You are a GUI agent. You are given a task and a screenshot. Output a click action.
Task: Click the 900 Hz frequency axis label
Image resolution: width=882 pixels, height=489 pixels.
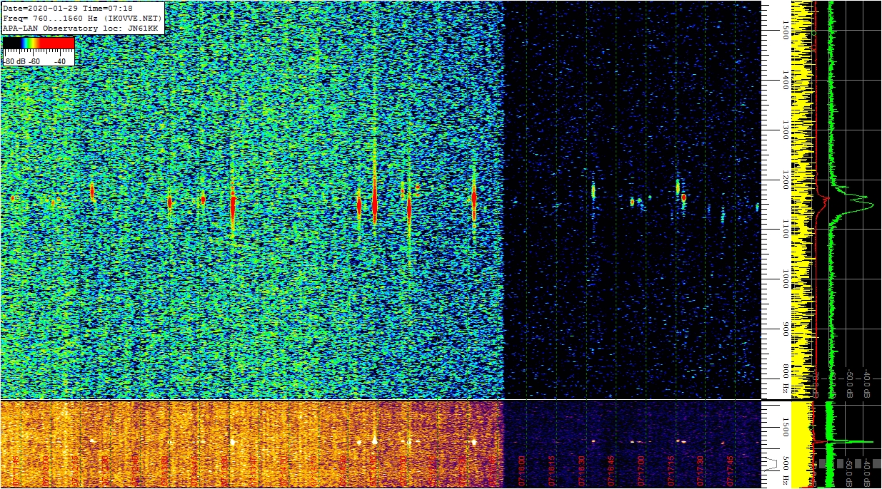[786, 329]
